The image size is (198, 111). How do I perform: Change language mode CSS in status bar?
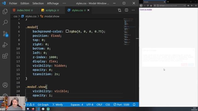[108, 105]
